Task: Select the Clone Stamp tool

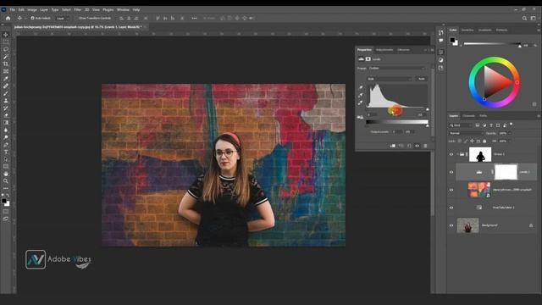Action: pyautogui.click(x=6, y=101)
